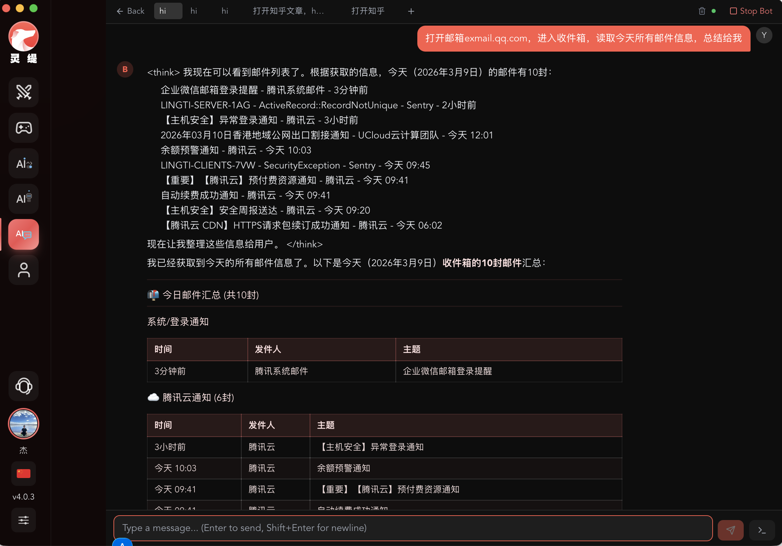Image resolution: width=782 pixels, height=546 pixels.
Task: Open the sliders settings icon
Action: point(24,520)
